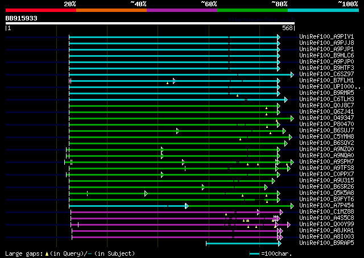Open the UniRef100_C6SZ97 hit
The width and height of the screenshot is (364, 258).
pyautogui.click(x=326, y=74)
